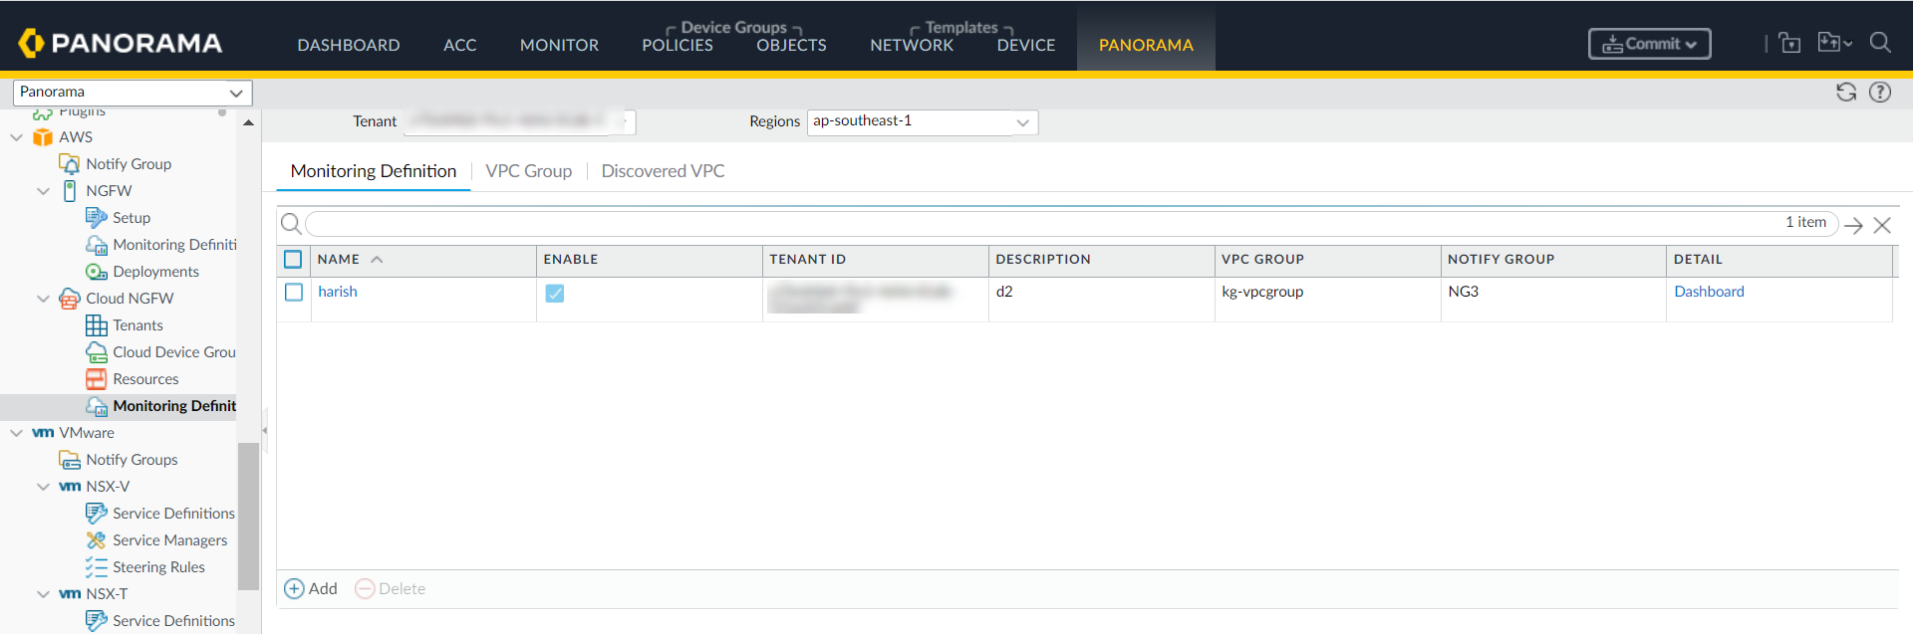Clear the filter with the X icon

pyautogui.click(x=1881, y=226)
